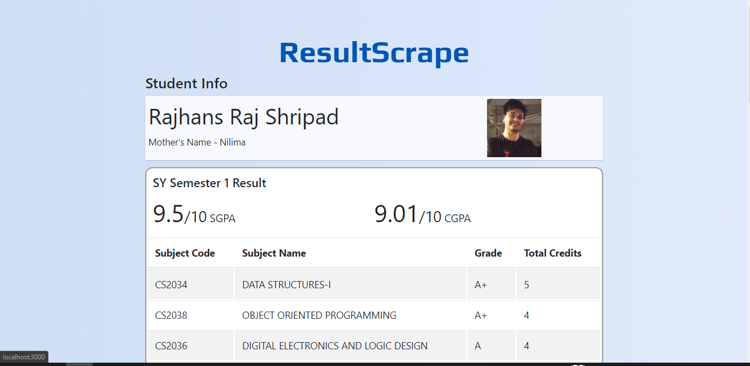750x366 pixels.
Task: Open the DIGITAL ELECTRONICS AND LOGIC DESIGN link
Action: (335, 345)
